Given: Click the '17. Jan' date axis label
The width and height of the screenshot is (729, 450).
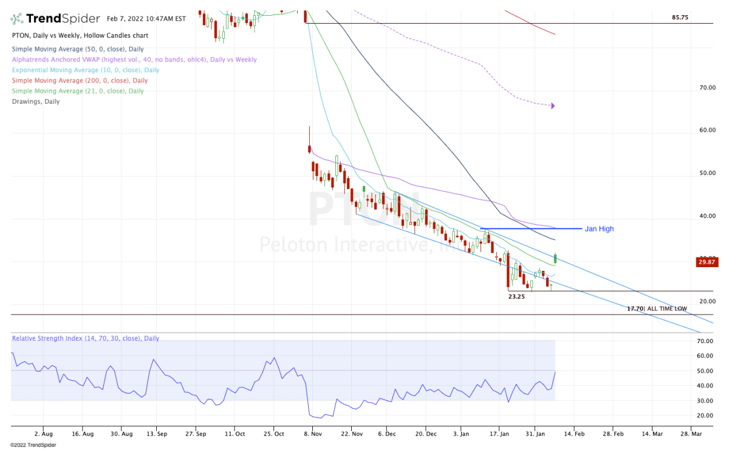Looking at the screenshot, I should [x=499, y=434].
